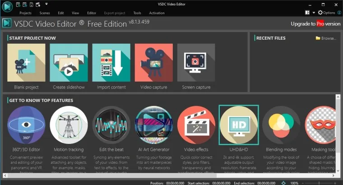The width and height of the screenshot is (343, 185).
Task: Click the horizontal scrollbar right arrow
Action: pyautogui.click(x=334, y=176)
